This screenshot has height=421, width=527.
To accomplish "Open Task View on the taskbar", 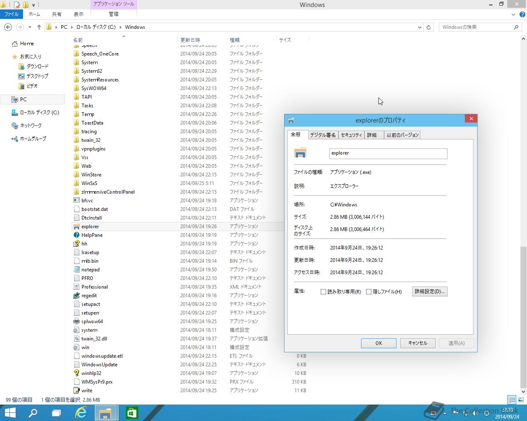I will (56, 413).
